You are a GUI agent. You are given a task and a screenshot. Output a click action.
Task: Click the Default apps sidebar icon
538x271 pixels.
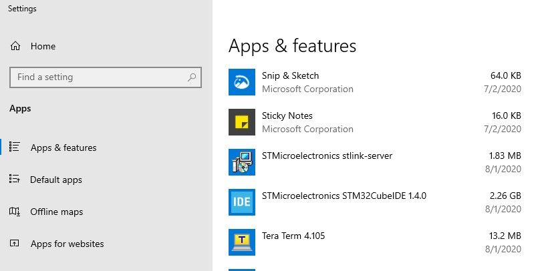(15, 179)
